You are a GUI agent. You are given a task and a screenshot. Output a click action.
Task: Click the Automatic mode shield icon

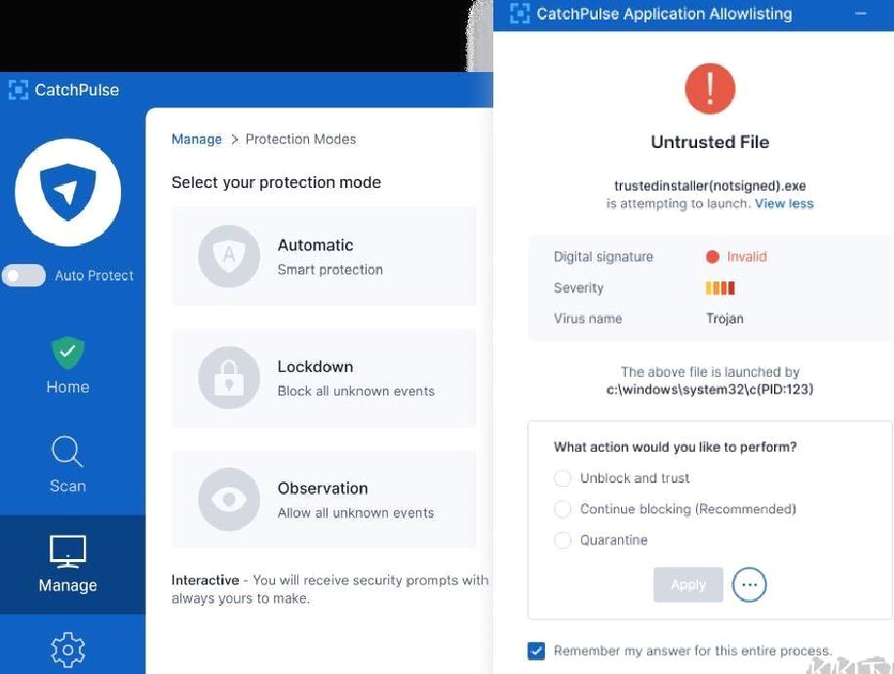point(229,256)
